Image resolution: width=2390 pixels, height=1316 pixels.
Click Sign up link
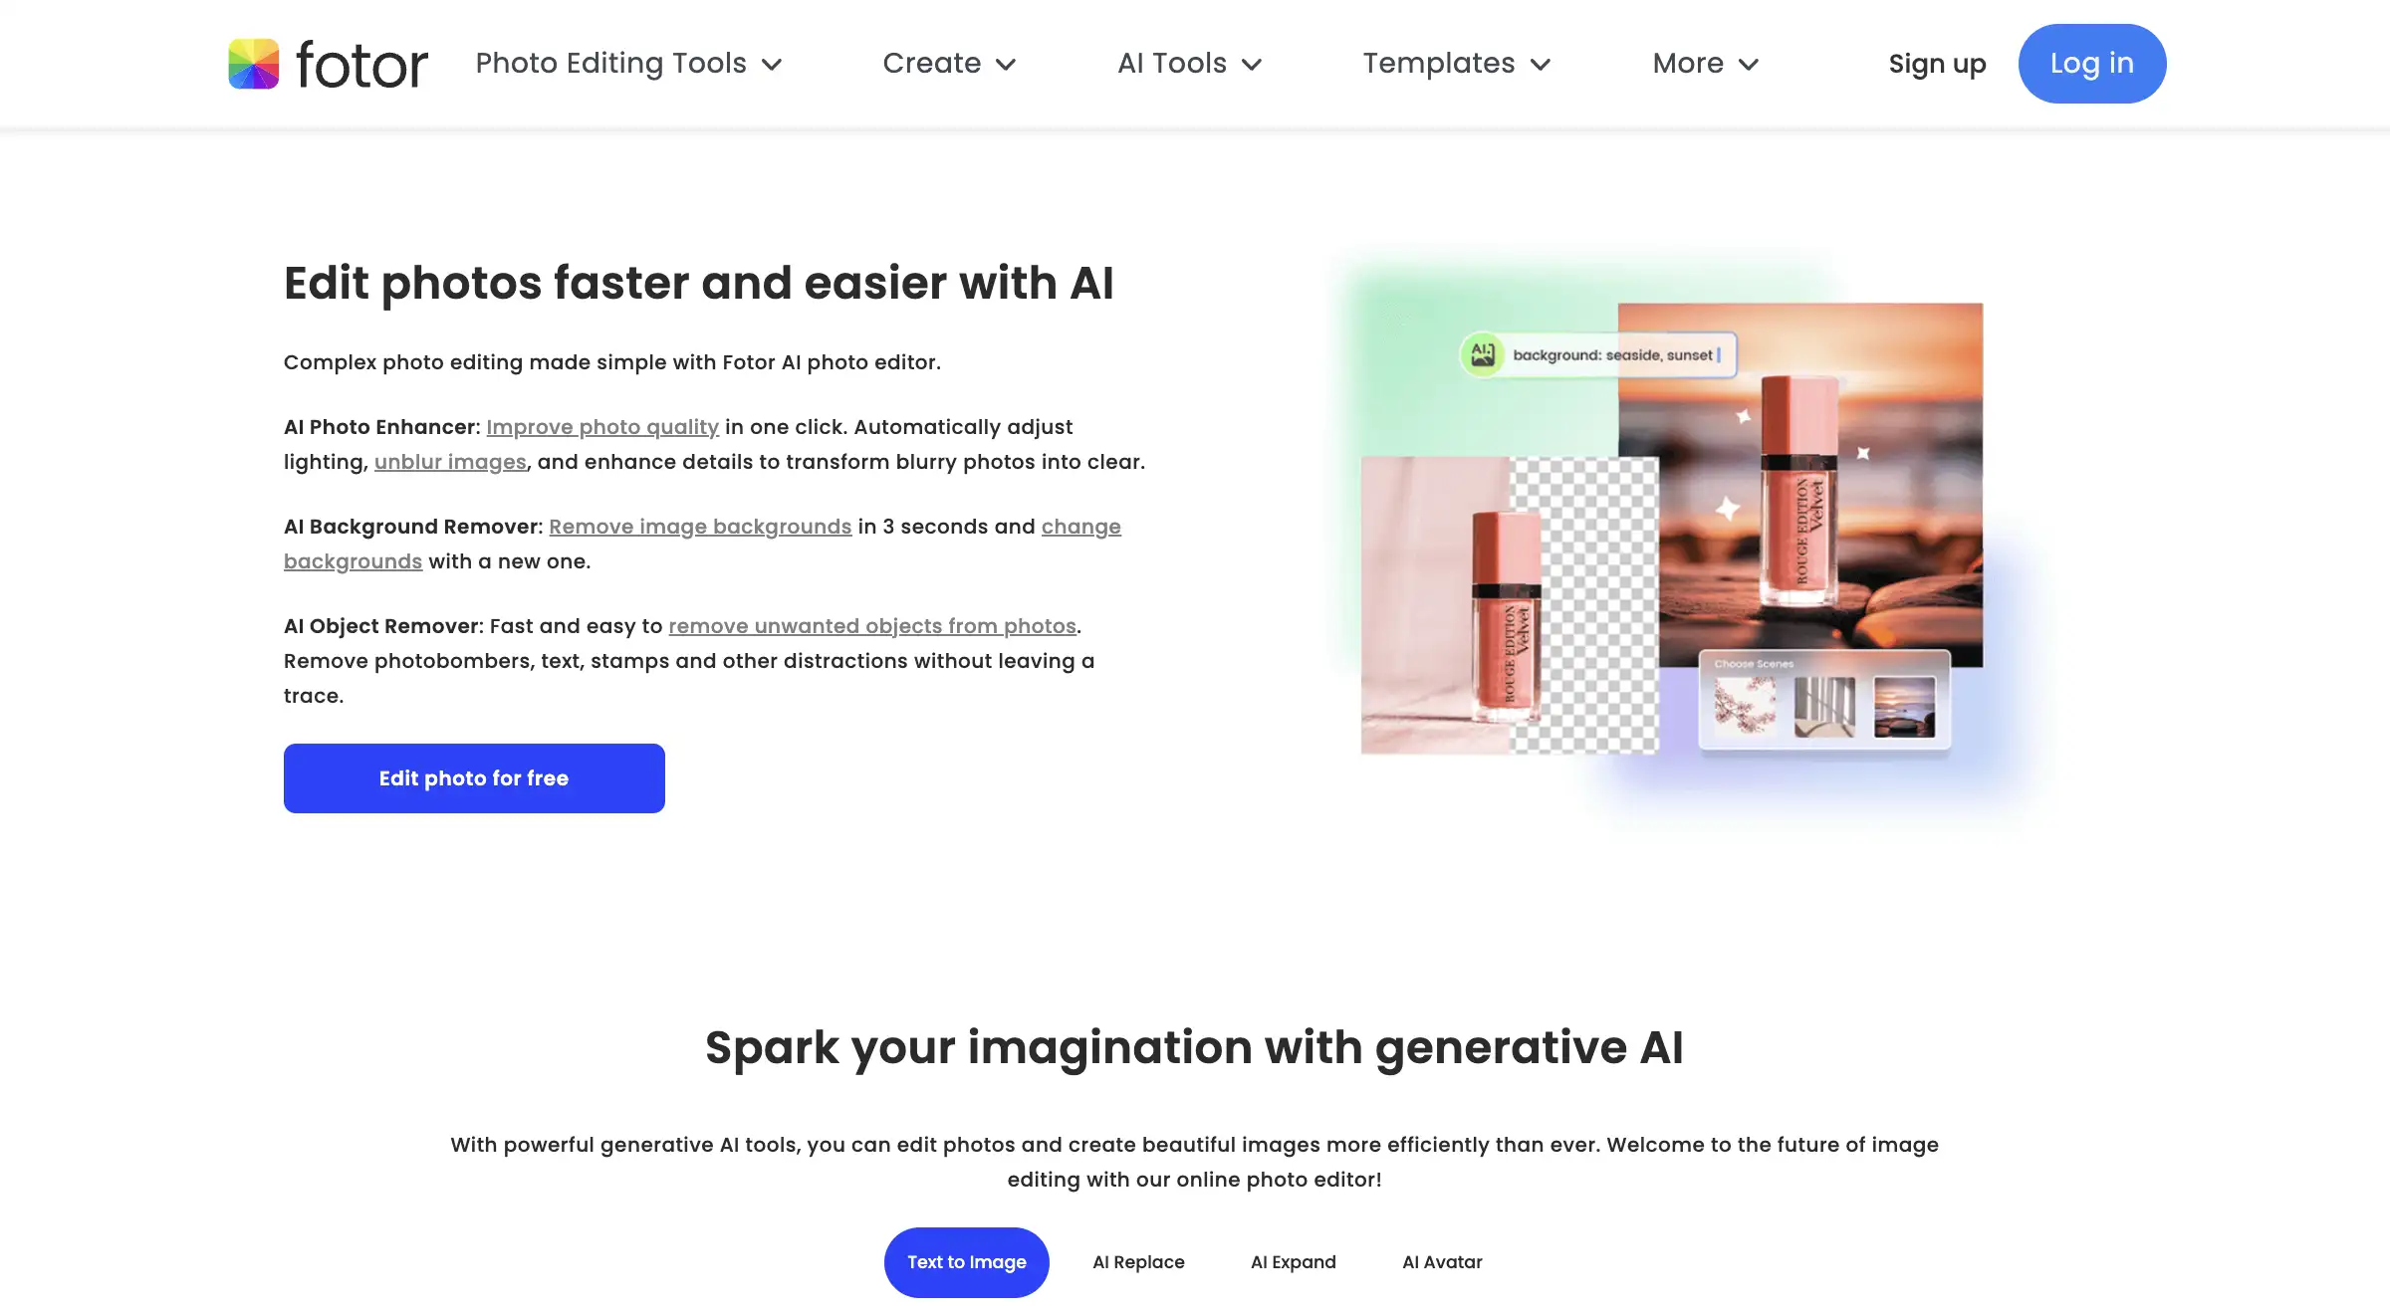1938,62
